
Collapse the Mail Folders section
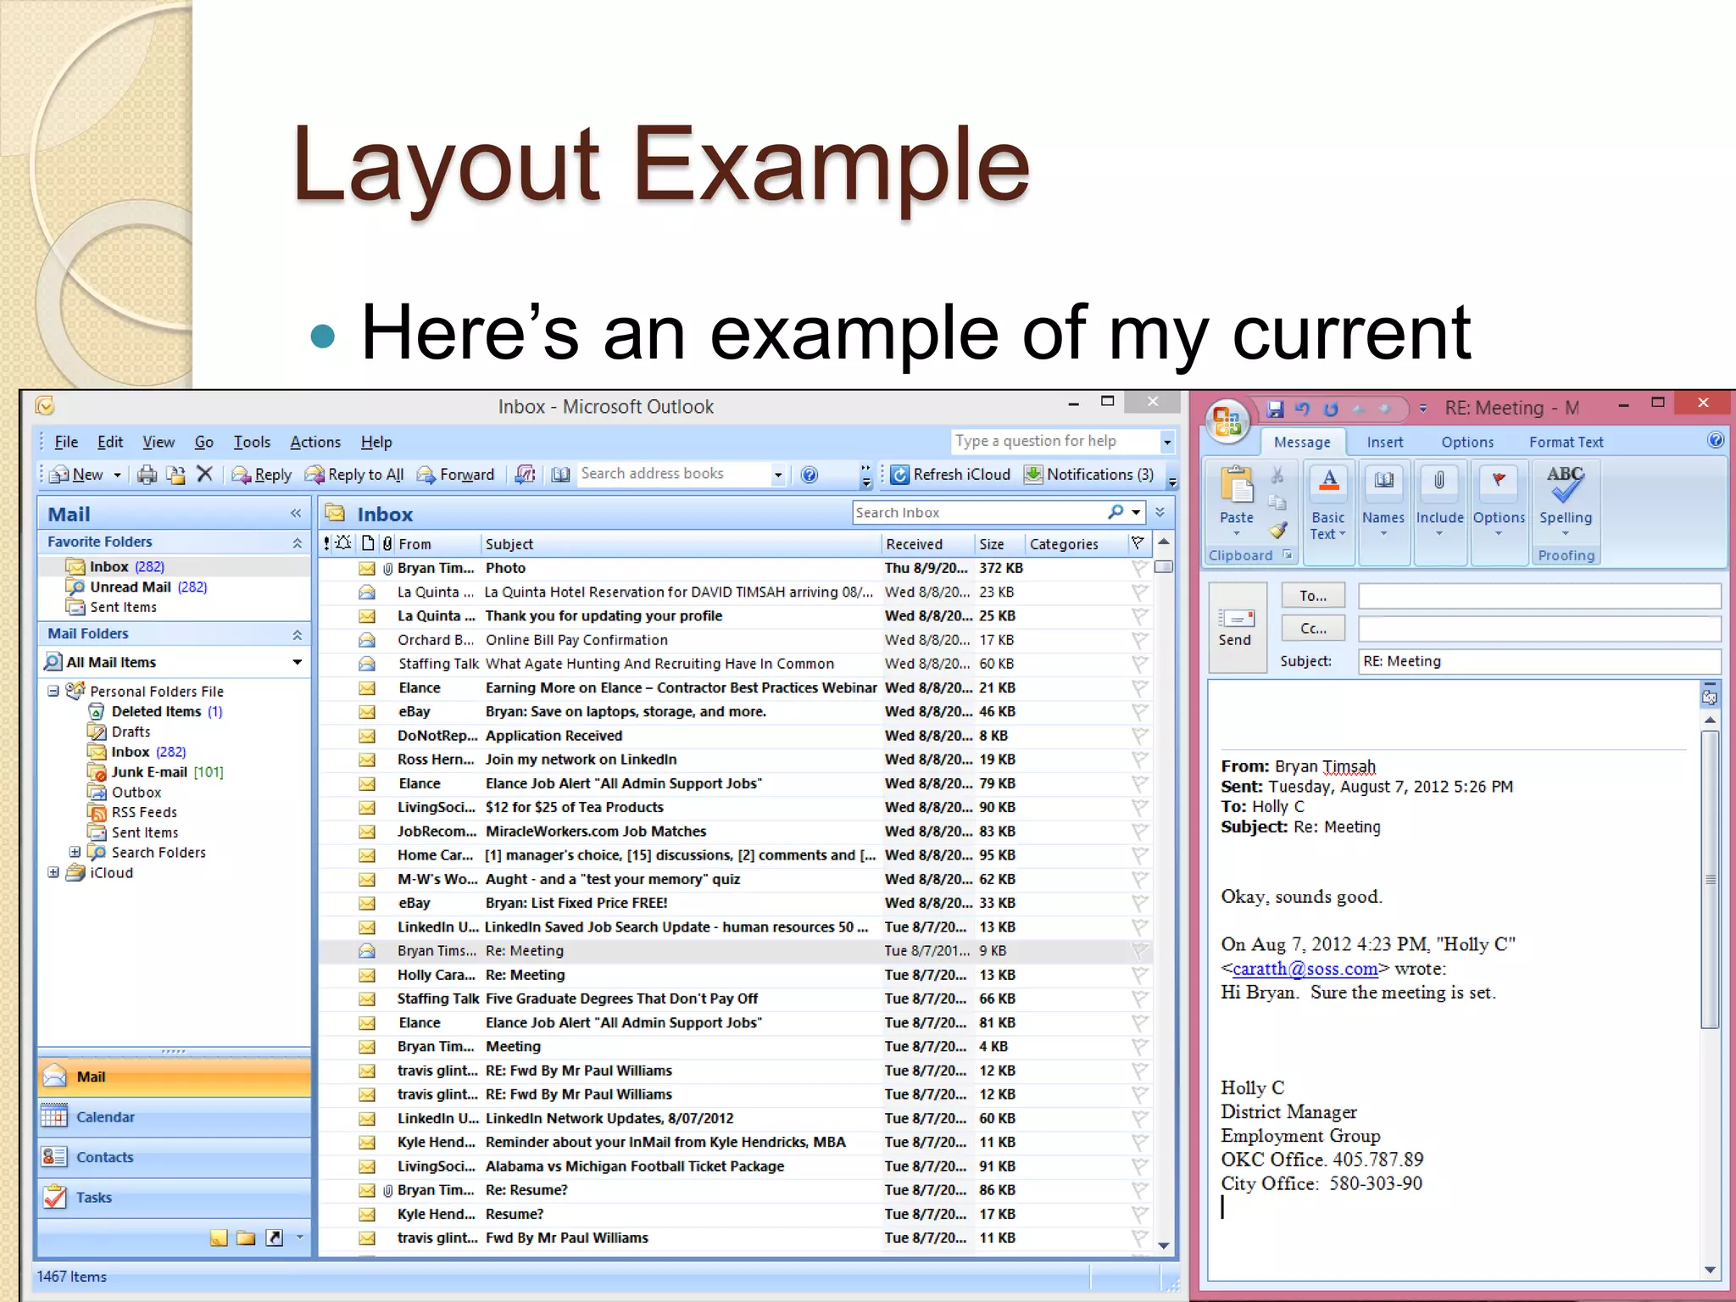pos(297,634)
